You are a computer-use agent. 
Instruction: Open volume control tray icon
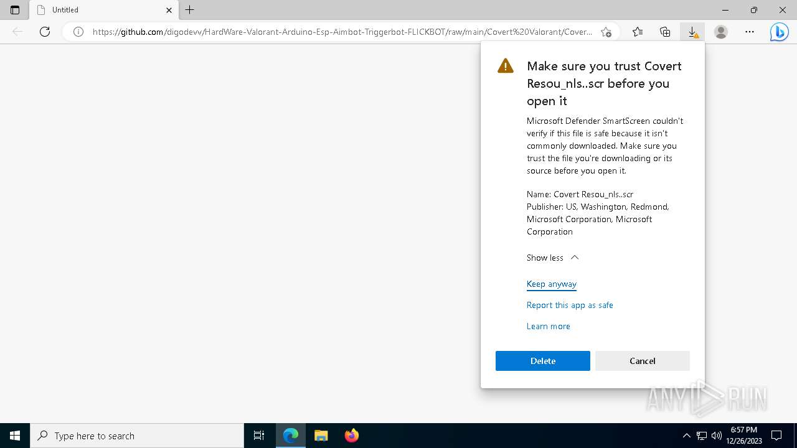(717, 436)
